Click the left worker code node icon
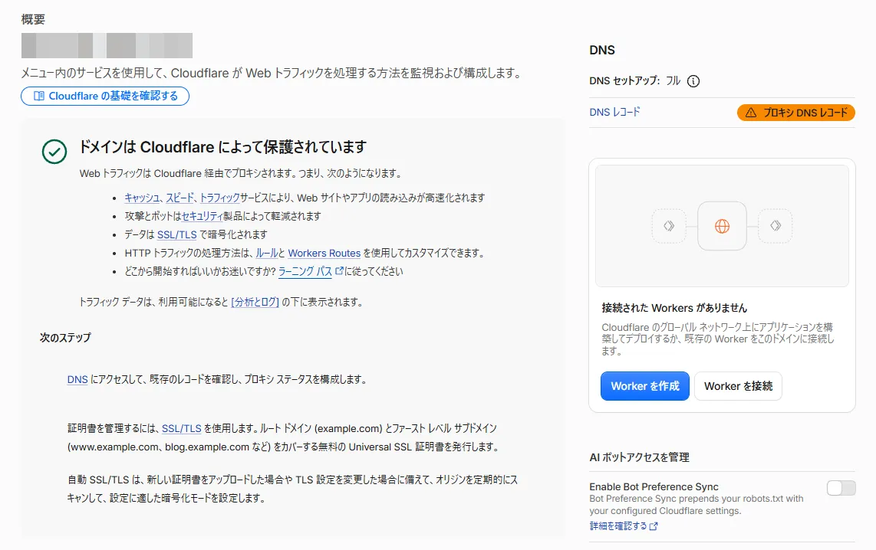This screenshot has width=876, height=550. (x=669, y=226)
